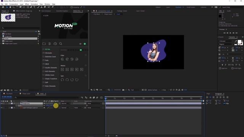Open Window menu
The width and height of the screenshot is (244, 137).
[47, 4]
